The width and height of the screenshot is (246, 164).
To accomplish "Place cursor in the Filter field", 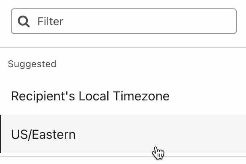I will pos(133,21).
